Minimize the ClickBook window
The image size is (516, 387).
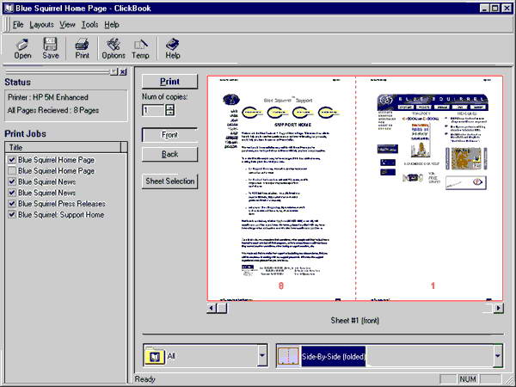[x=484, y=9]
